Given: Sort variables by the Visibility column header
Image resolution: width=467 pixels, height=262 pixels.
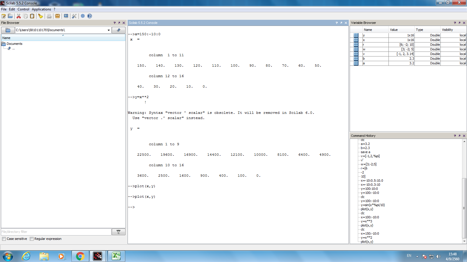Looking at the screenshot, I should [453, 30].
